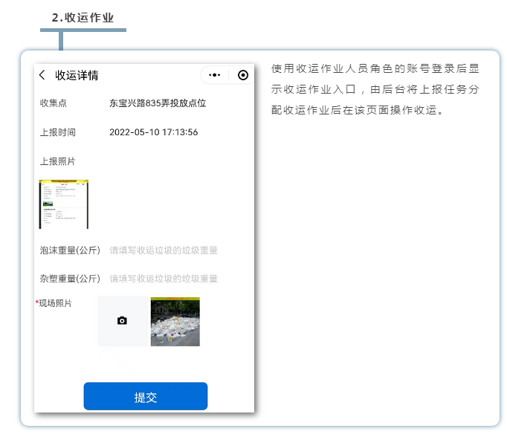Open the 上报照片 thumbnail image

64,204
